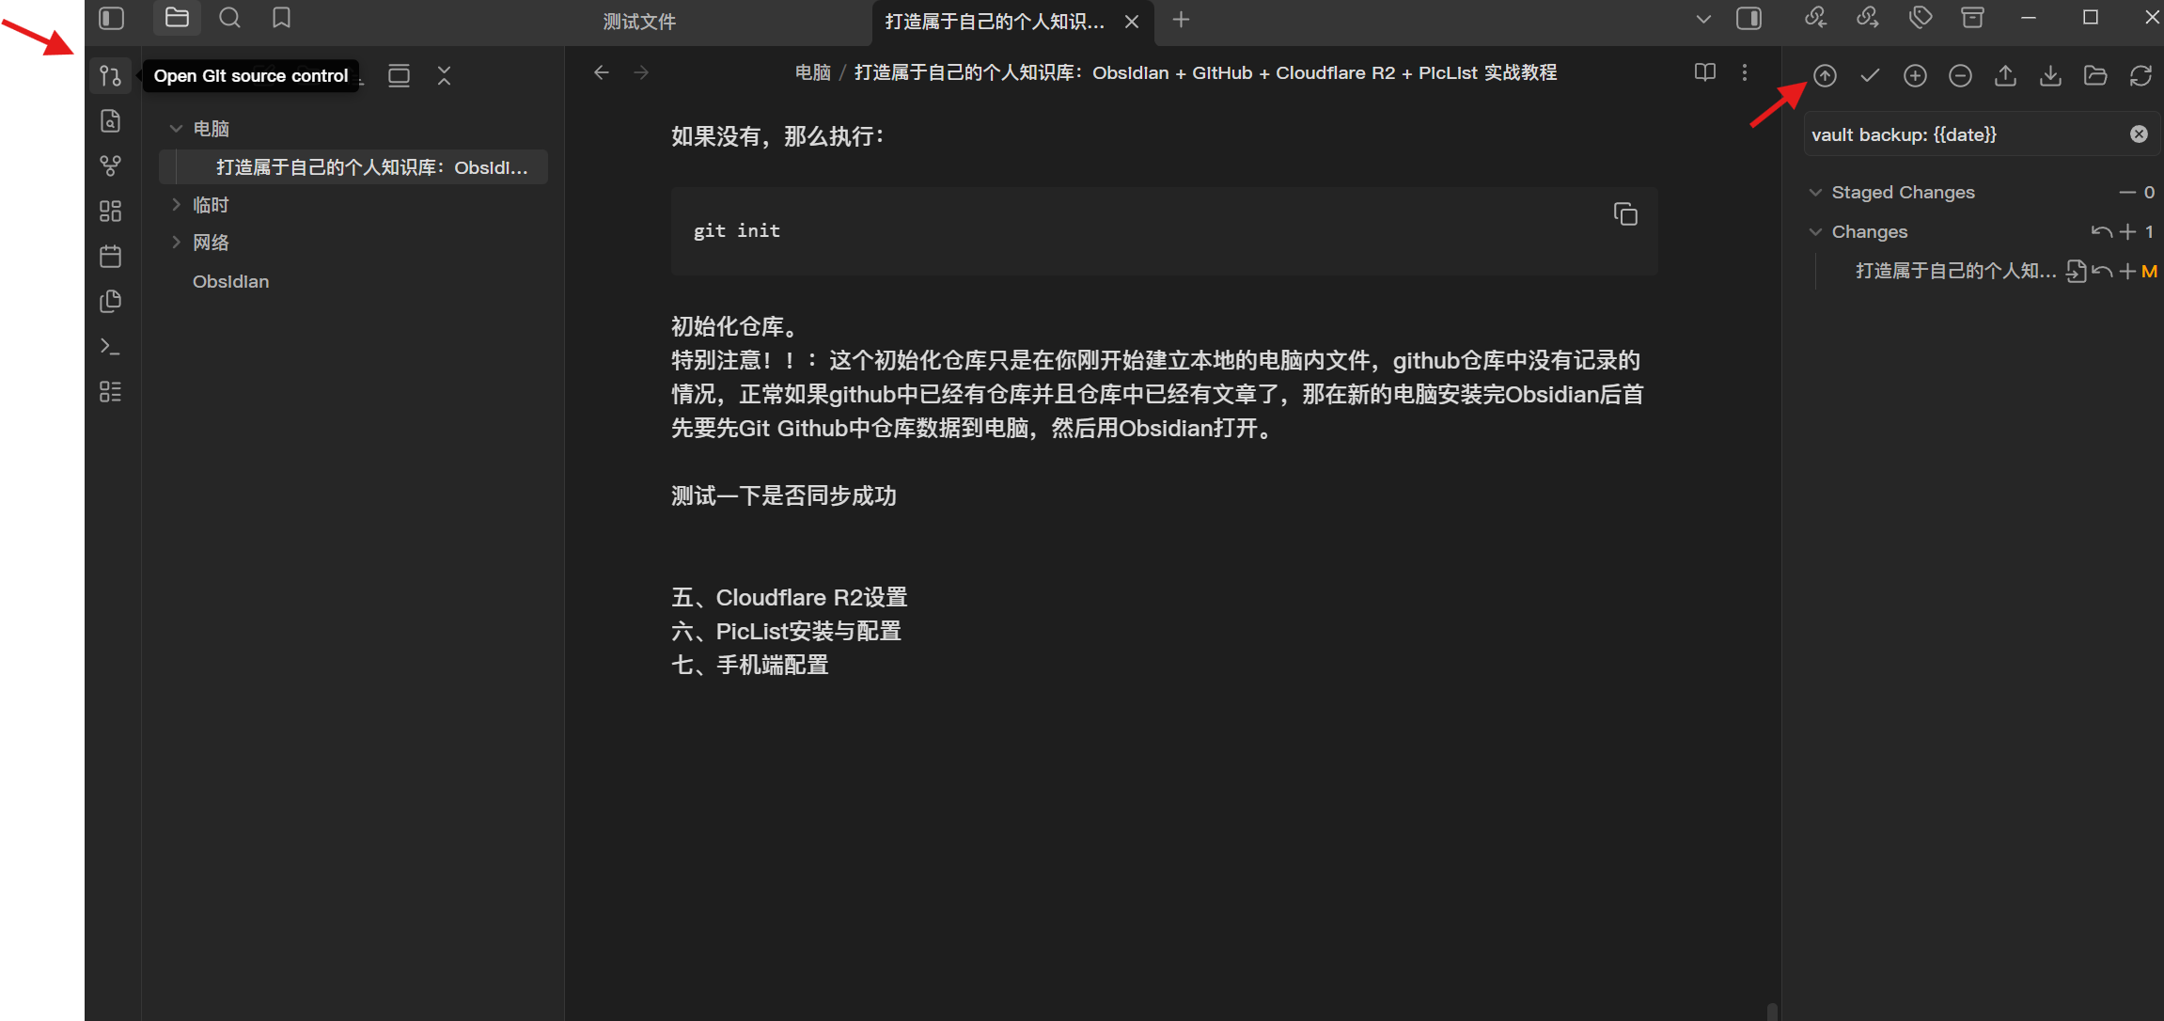Create a new canvas from ribbon

(110, 212)
